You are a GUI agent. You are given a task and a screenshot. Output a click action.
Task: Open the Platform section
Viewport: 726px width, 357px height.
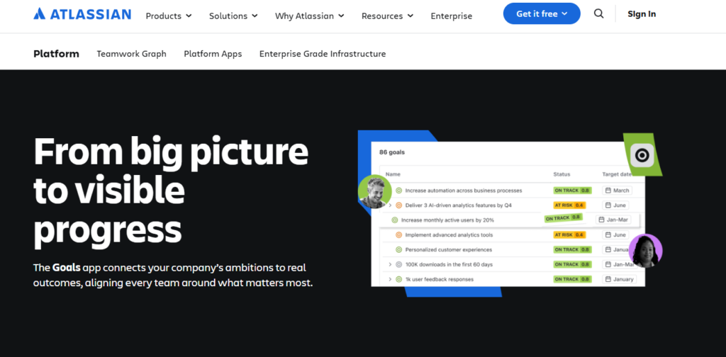point(56,54)
